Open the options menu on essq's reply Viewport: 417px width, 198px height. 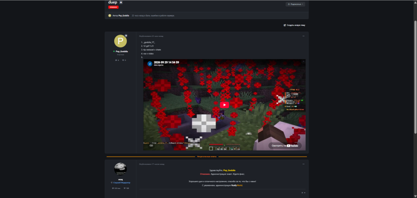pos(304,164)
